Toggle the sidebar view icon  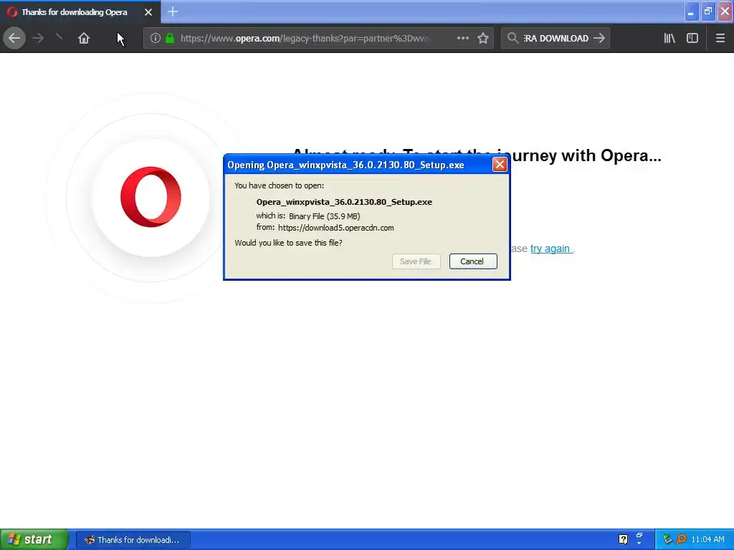click(692, 38)
